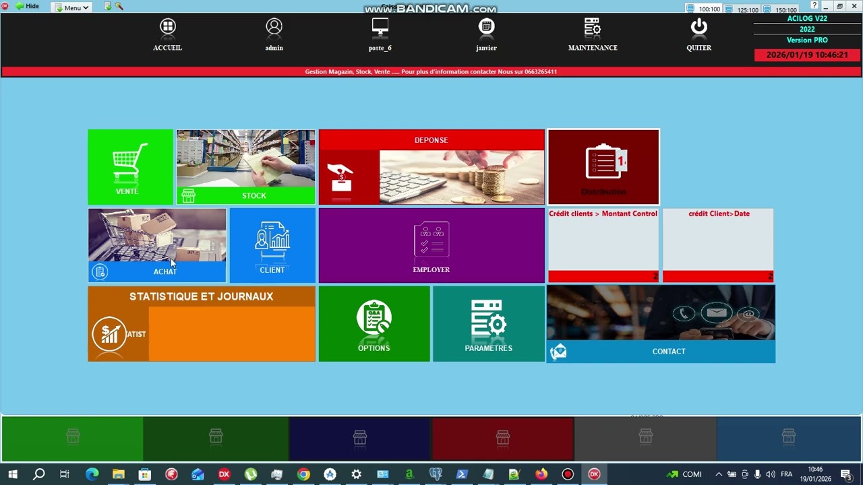Click the magic wand toolbar icon
This screenshot has width=863, height=485.
[x=119, y=7]
